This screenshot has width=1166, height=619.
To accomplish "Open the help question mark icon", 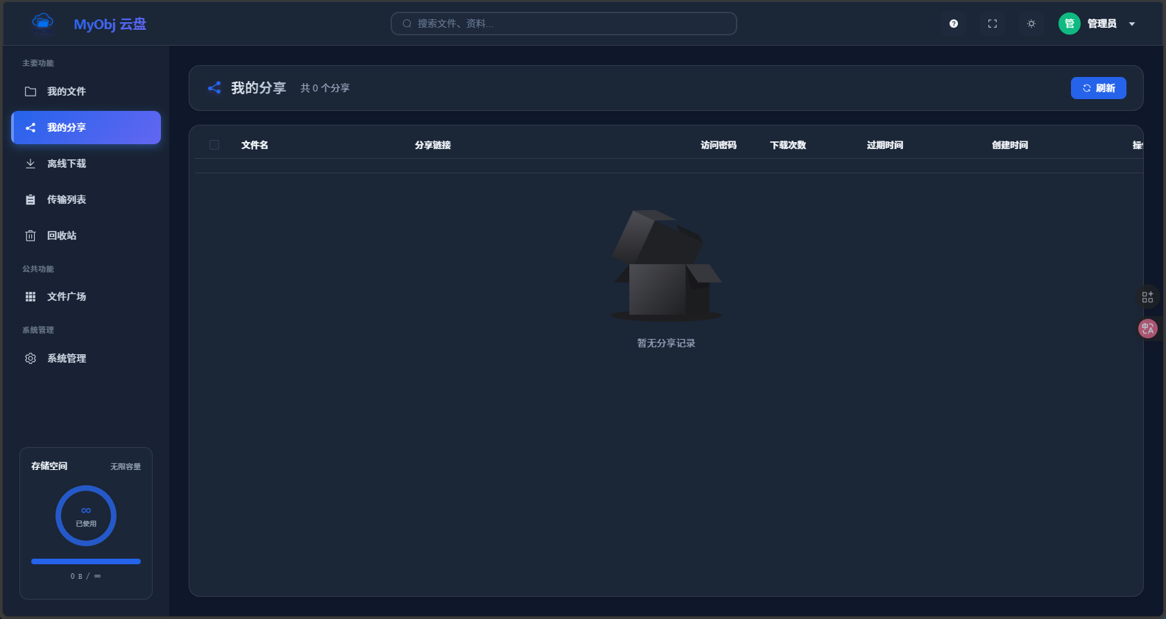I will click(x=954, y=24).
